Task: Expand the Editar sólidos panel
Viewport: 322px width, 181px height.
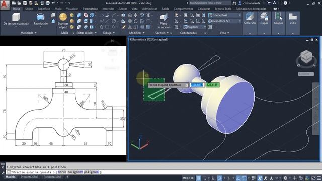Action: 87,33
